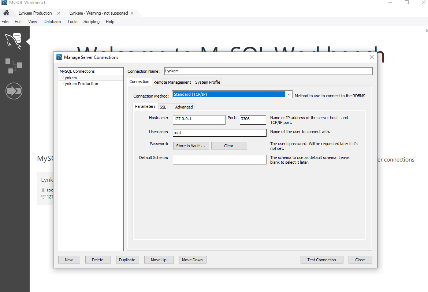The image size is (428, 292).
Task: Edit the Connection Name field
Action: (x=268, y=71)
